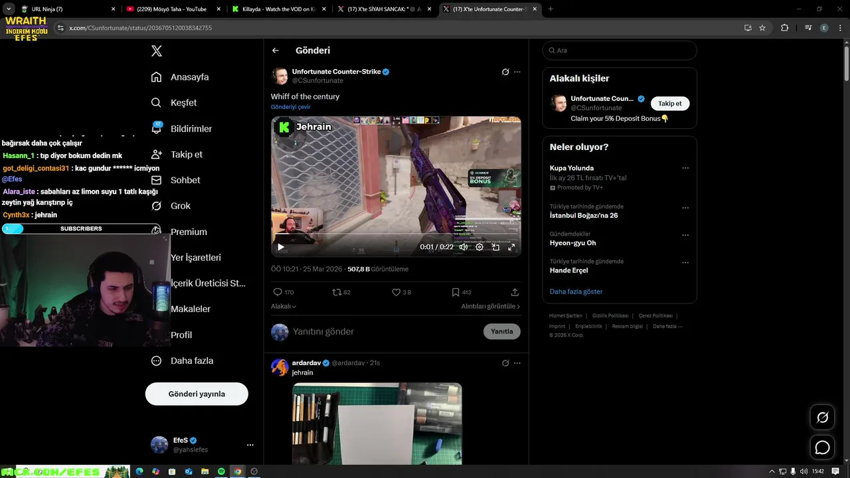Open Unfortunate Counter-Strike profile from the post header
Screen dimensions: 850x478
[x=337, y=72]
